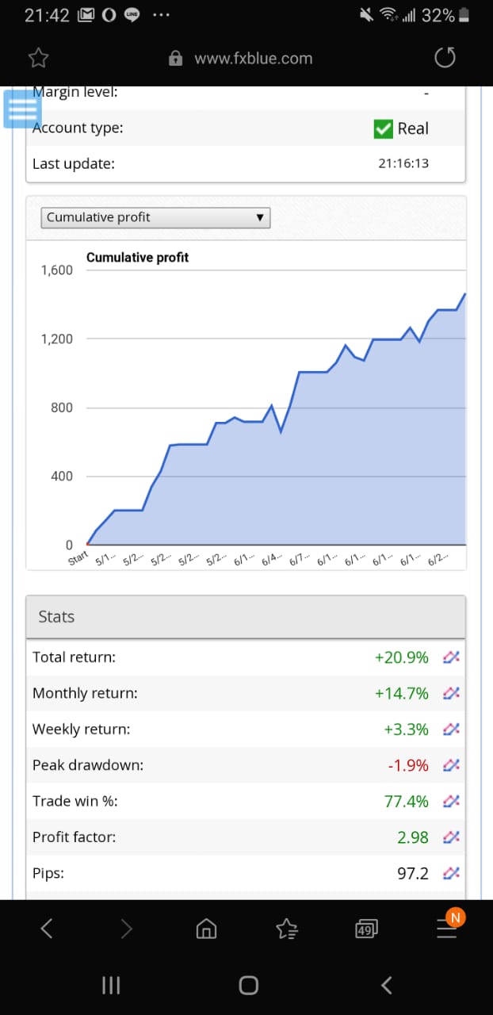
Task: Open browser tools menu with N badge
Action: (x=449, y=926)
